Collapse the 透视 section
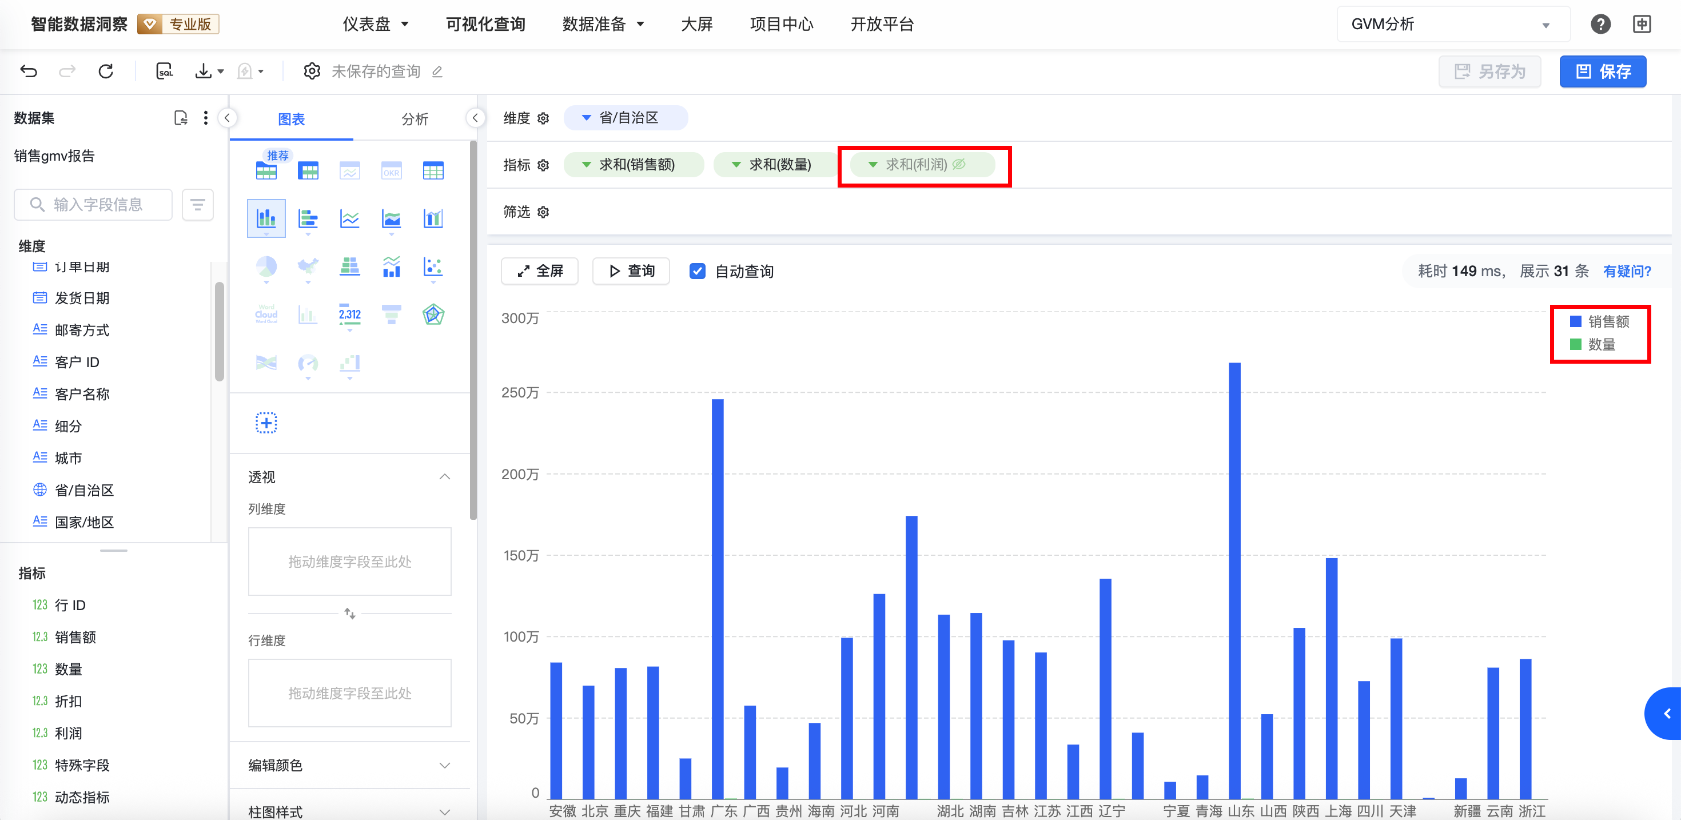This screenshot has height=820, width=1681. (444, 476)
